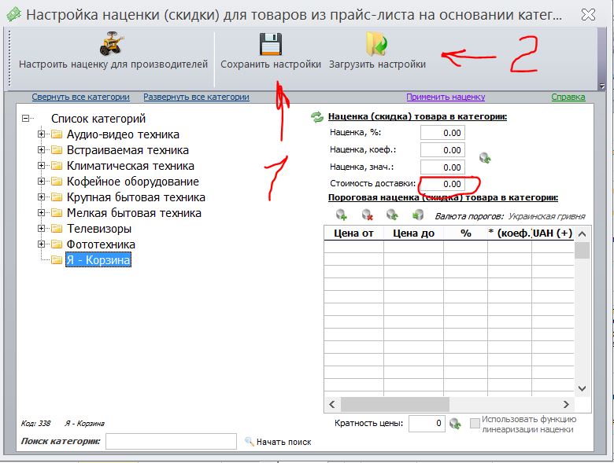Viewport: 614px width, 463px height.
Task: Click the 'Наценка, коеф.' input field
Action: point(442,150)
